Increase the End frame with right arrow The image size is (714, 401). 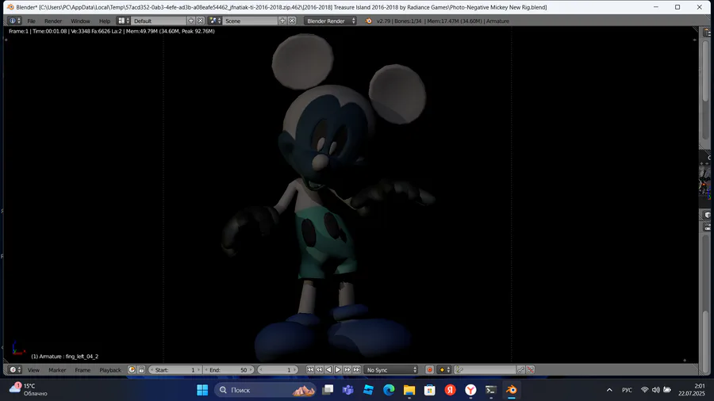[251, 369]
